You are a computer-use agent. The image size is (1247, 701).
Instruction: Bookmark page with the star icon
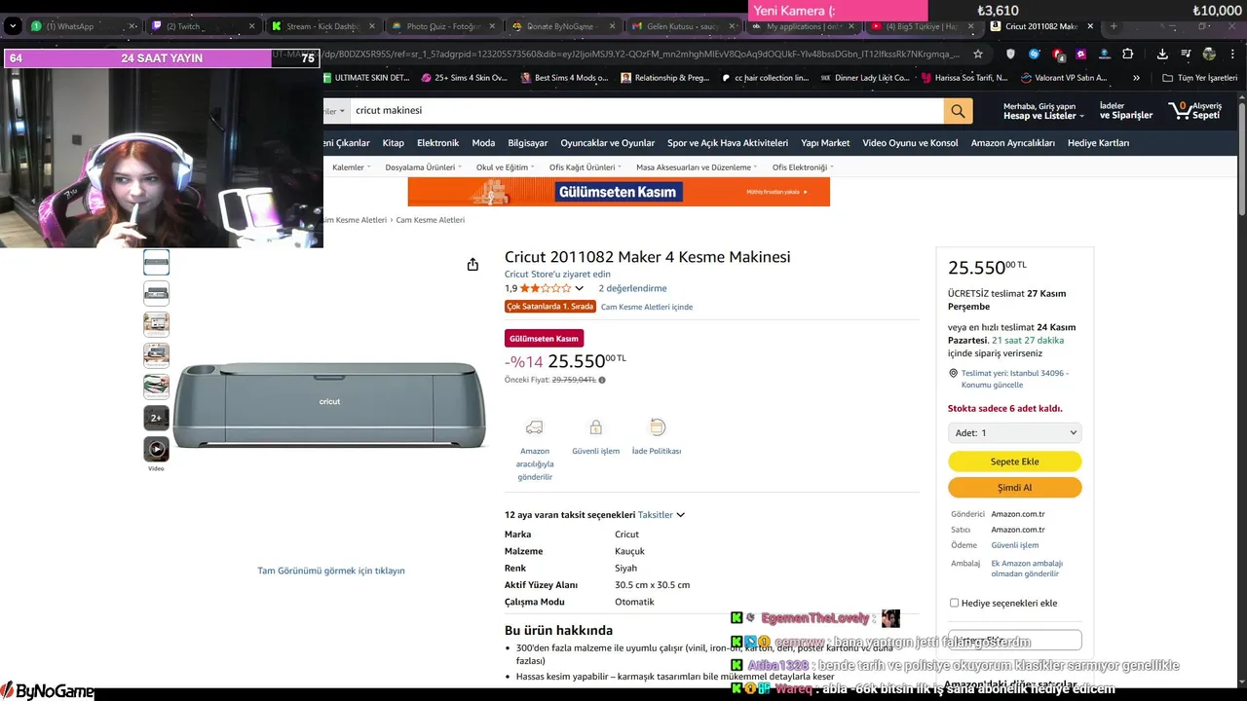(978, 54)
